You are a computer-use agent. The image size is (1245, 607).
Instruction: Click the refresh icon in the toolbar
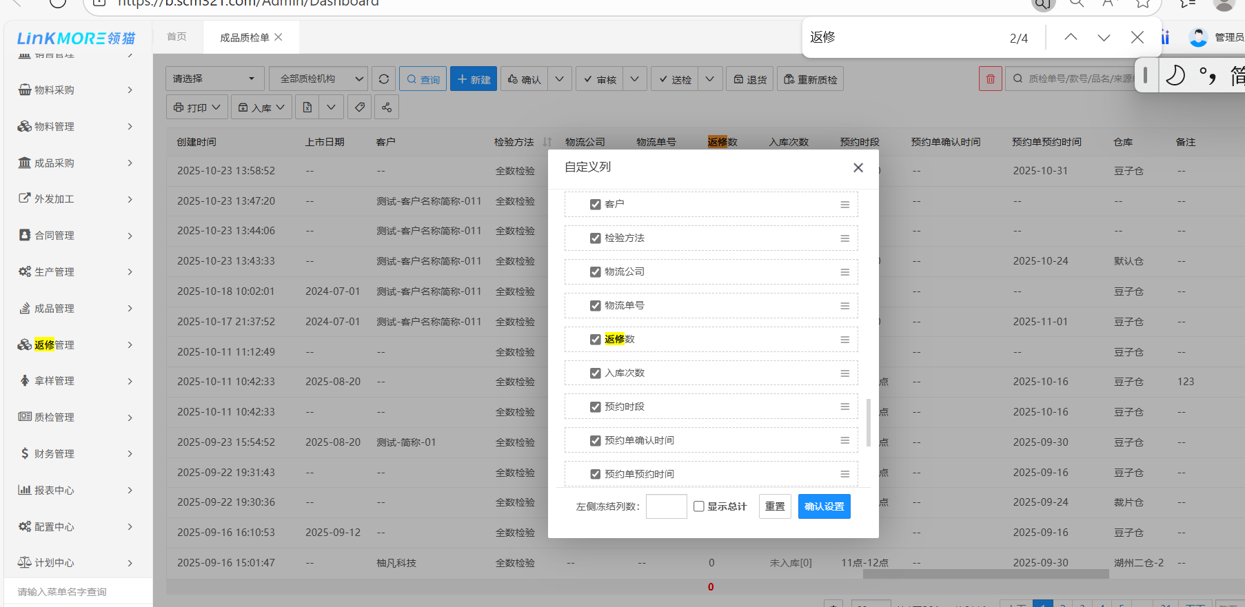pos(384,79)
